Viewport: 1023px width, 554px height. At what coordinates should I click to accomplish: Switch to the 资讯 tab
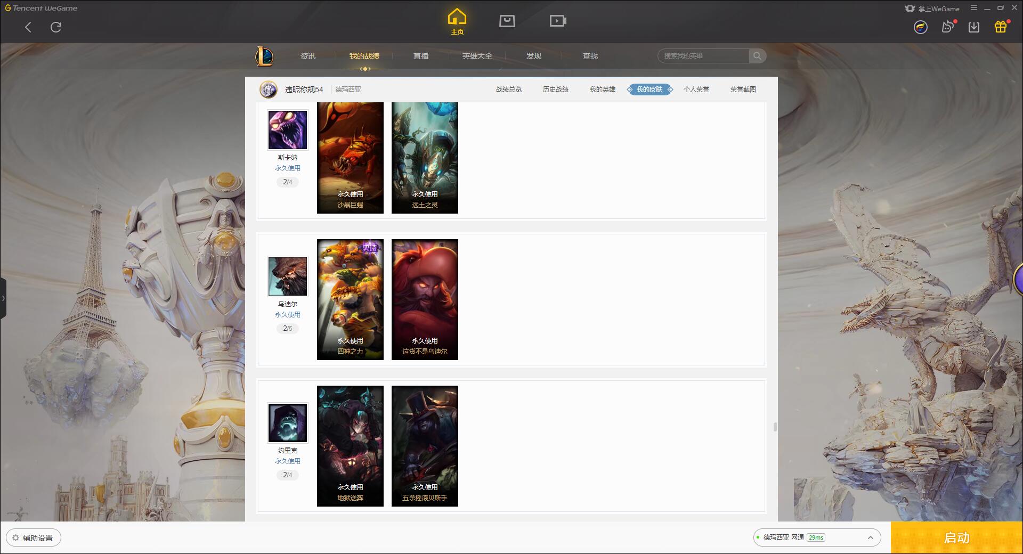point(308,56)
